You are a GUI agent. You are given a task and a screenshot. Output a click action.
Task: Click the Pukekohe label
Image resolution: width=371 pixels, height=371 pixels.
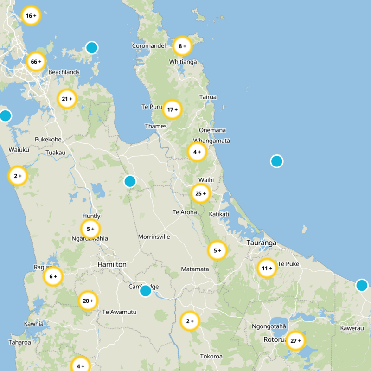coord(48,140)
